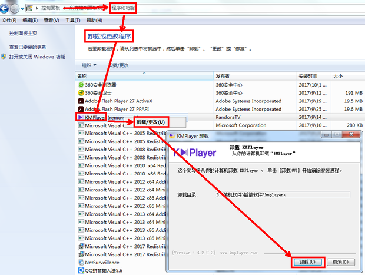Click the PandoraTV publisher cell
Viewport: 365px width, 275px height.
(228, 117)
